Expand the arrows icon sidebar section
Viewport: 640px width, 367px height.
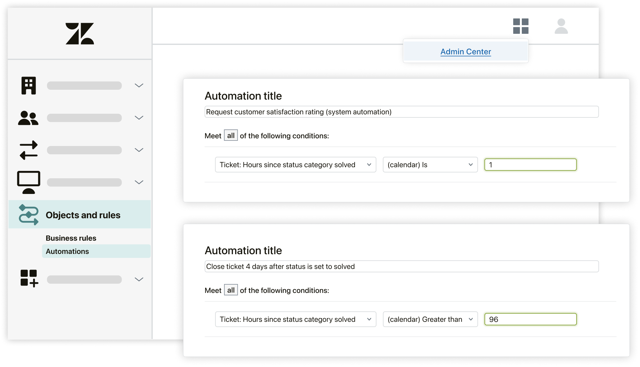point(139,150)
